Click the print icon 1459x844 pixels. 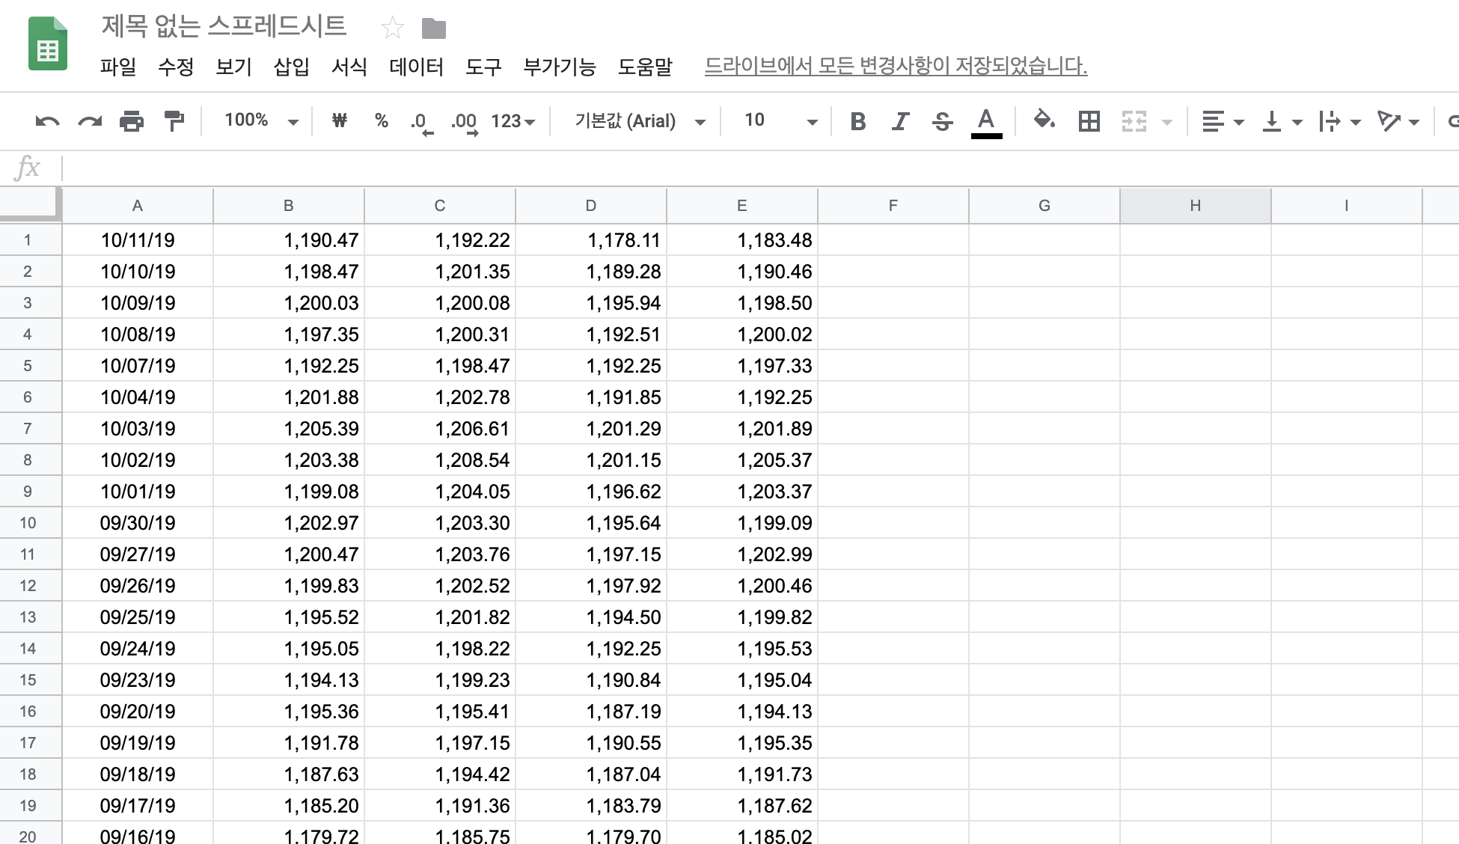[x=132, y=121]
